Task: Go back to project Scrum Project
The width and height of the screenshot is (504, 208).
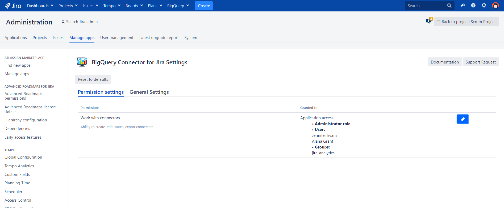Action: (466, 22)
